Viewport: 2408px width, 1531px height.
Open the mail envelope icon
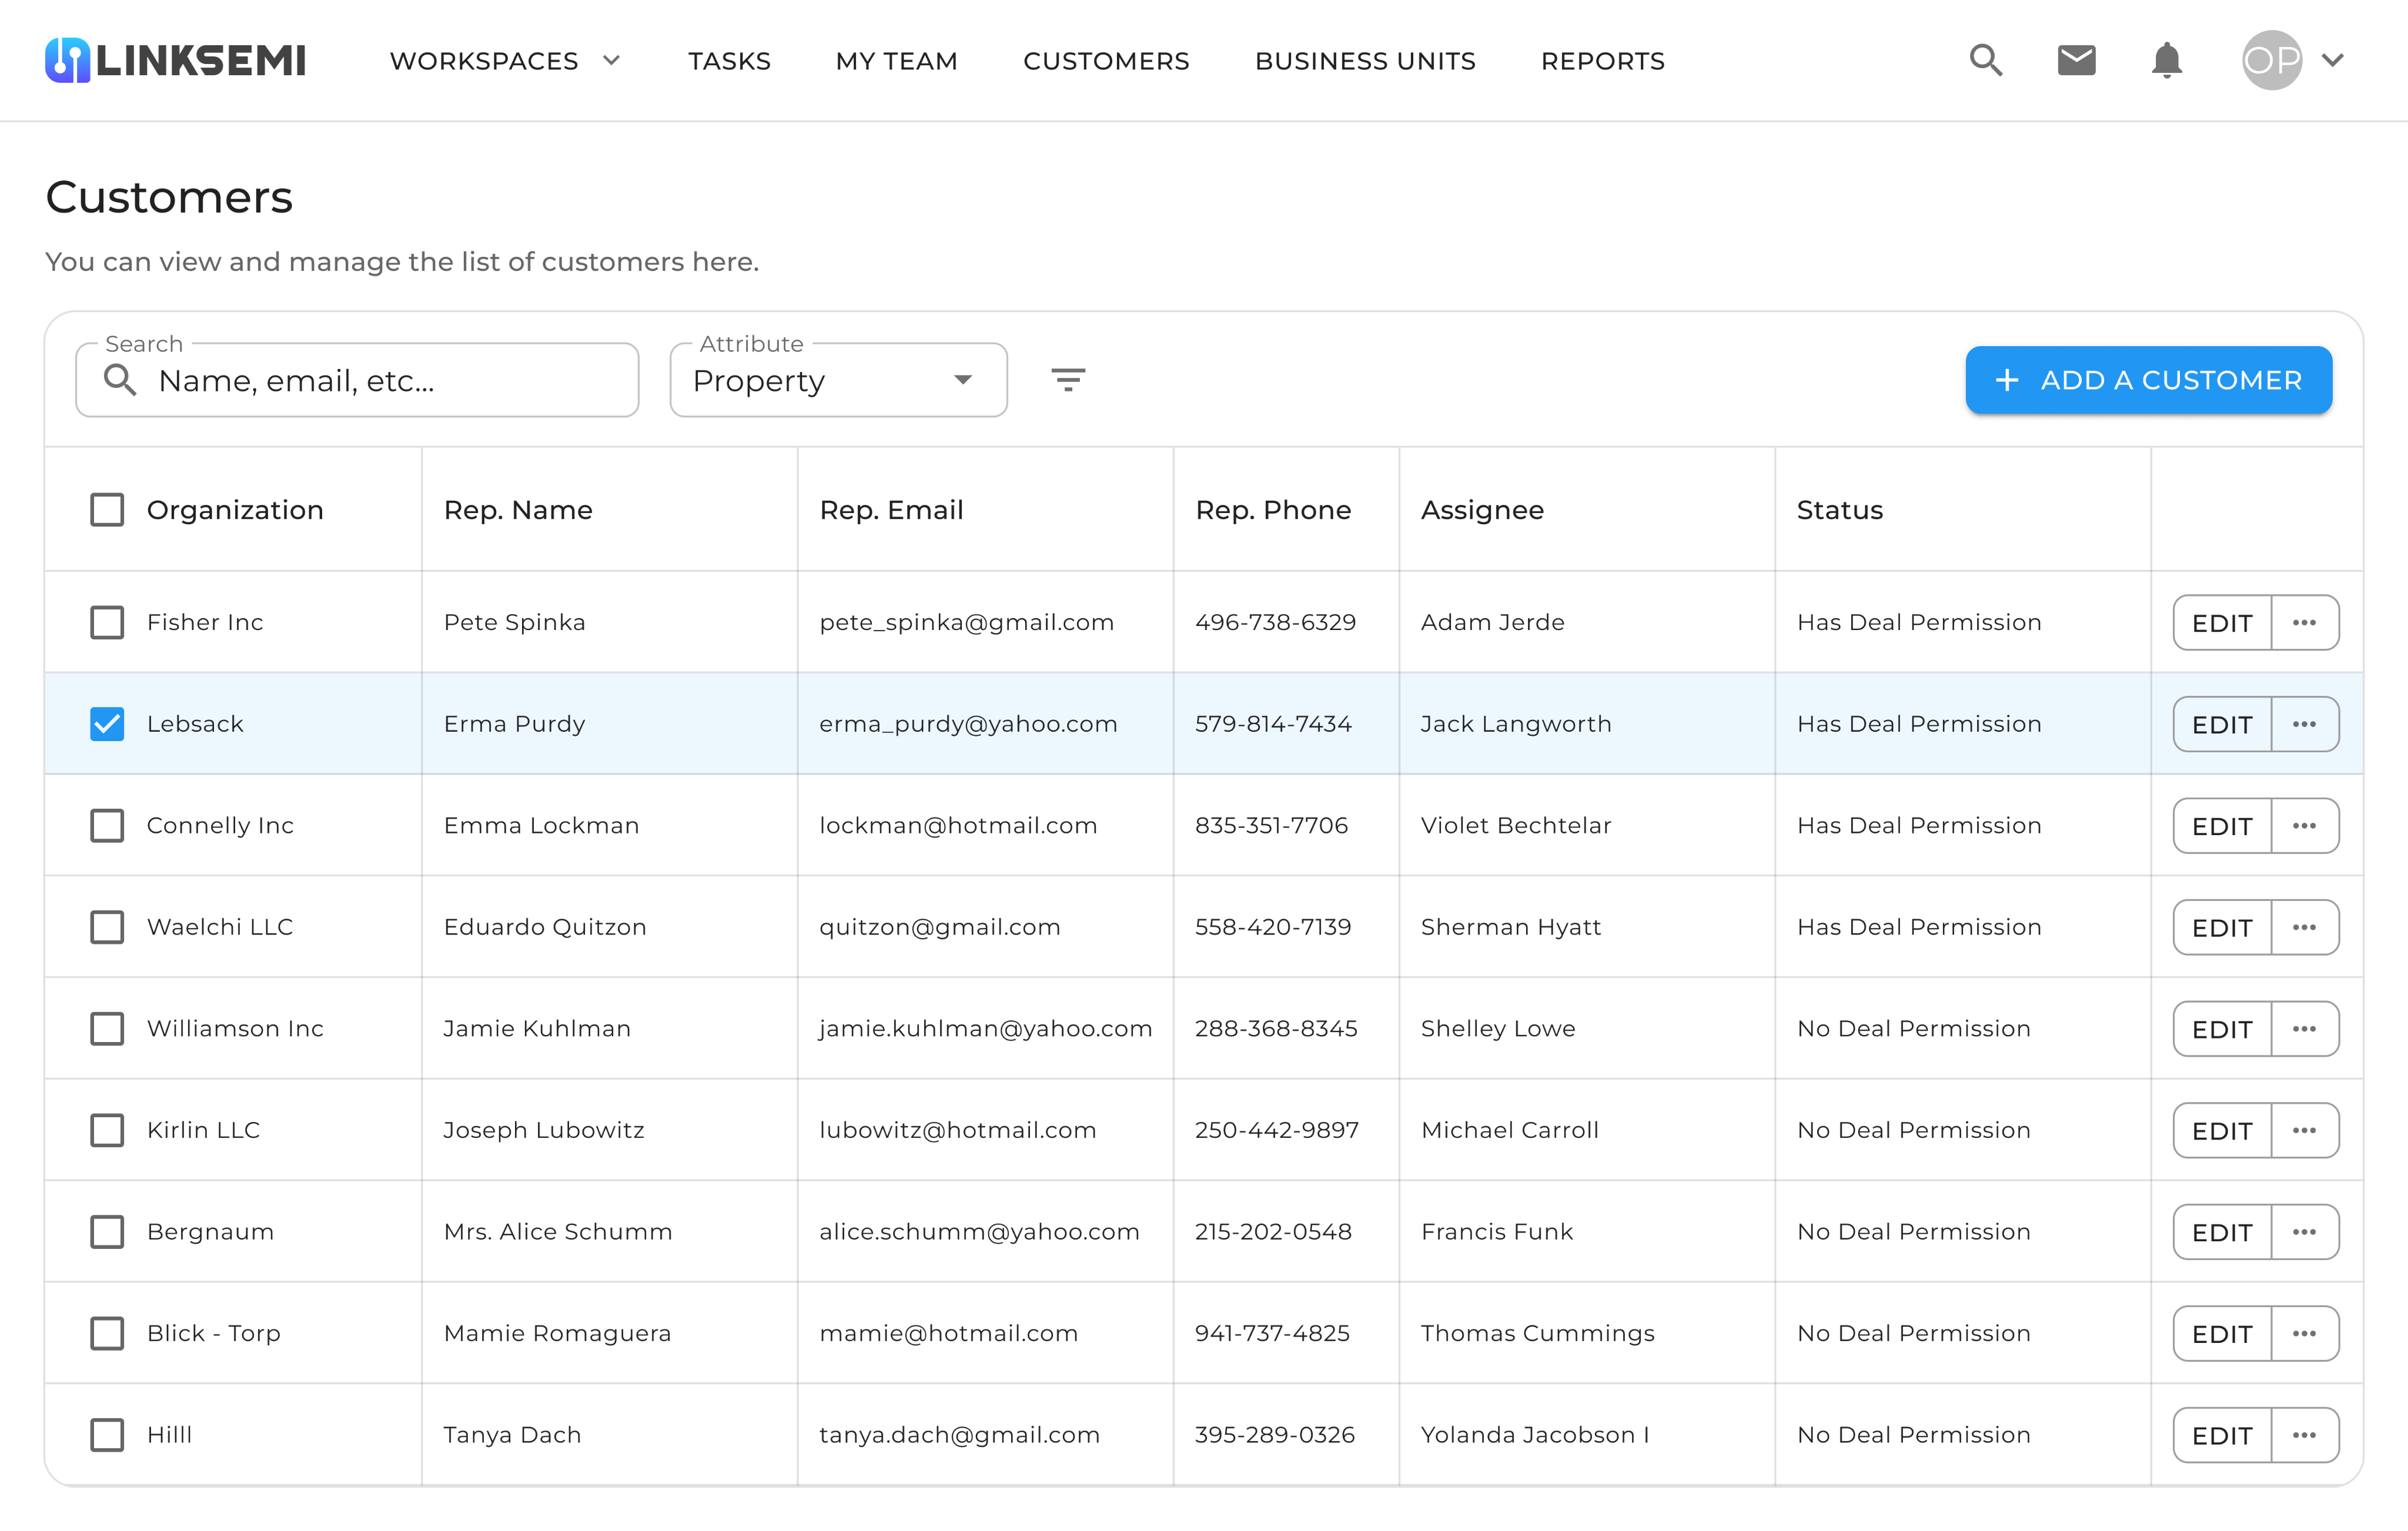pos(2076,61)
